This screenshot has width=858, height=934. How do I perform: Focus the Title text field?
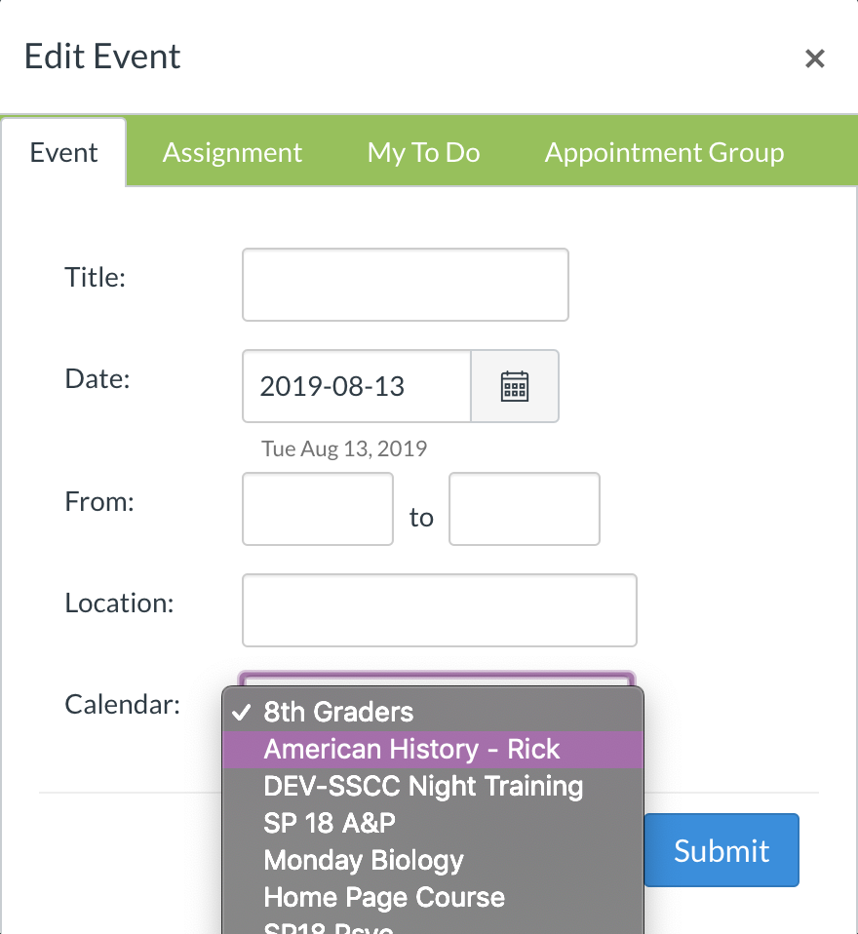tap(405, 285)
